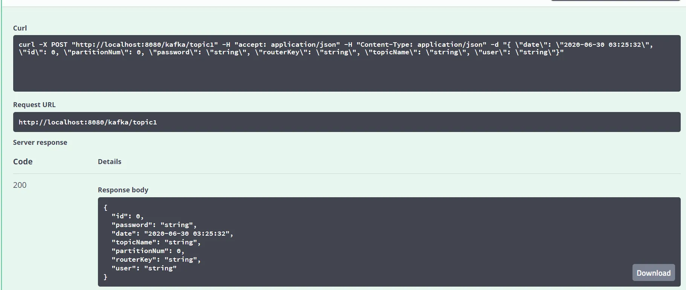Click the "Server response" heading

pos(40,143)
